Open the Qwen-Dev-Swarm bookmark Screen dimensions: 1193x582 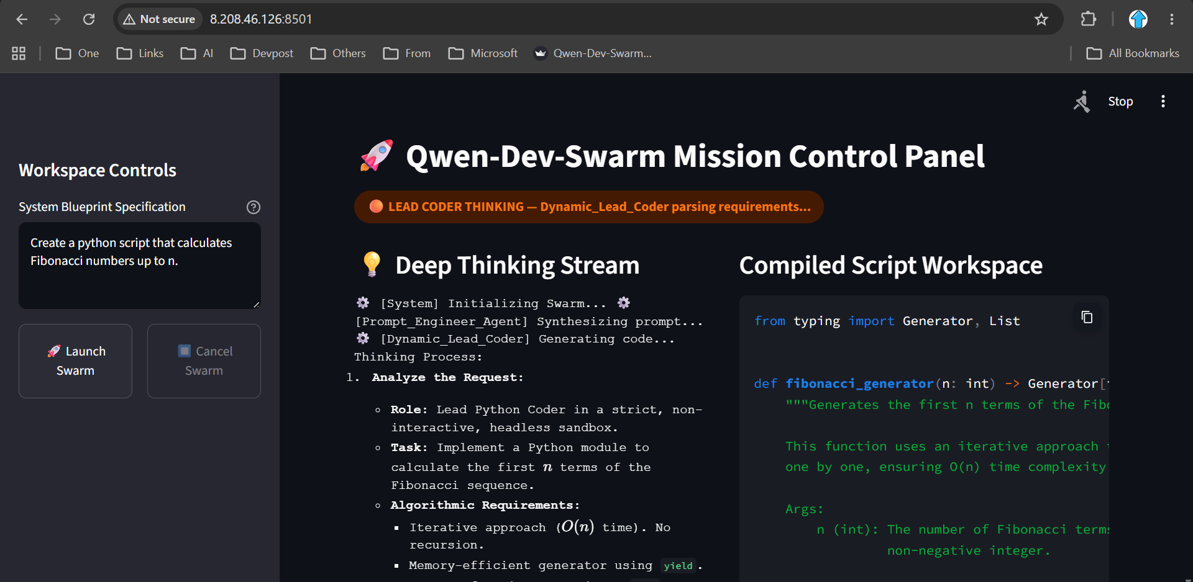(x=593, y=53)
